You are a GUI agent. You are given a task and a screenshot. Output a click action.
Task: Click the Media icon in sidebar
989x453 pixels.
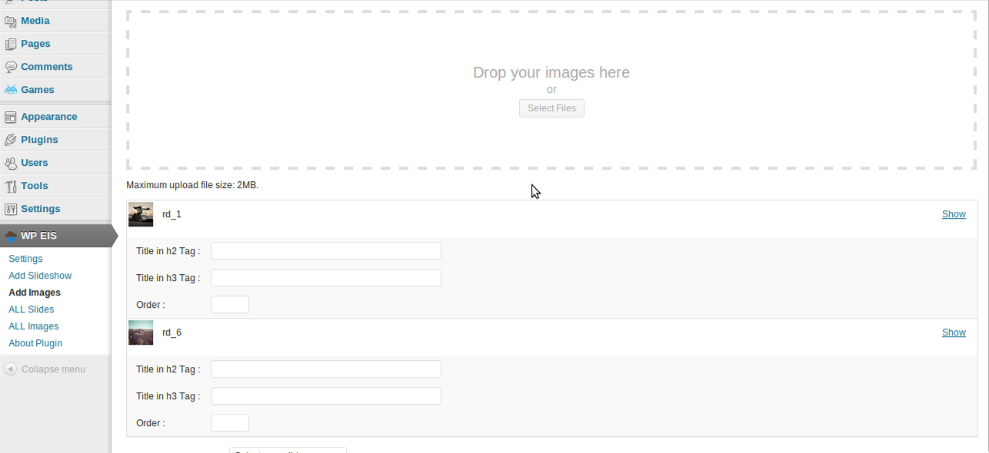pos(11,21)
